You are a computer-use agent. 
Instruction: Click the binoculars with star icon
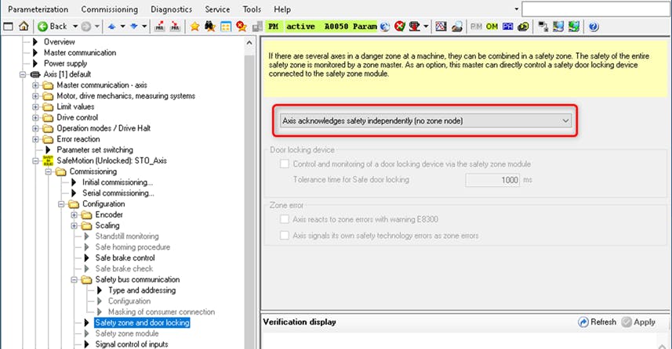(210, 27)
